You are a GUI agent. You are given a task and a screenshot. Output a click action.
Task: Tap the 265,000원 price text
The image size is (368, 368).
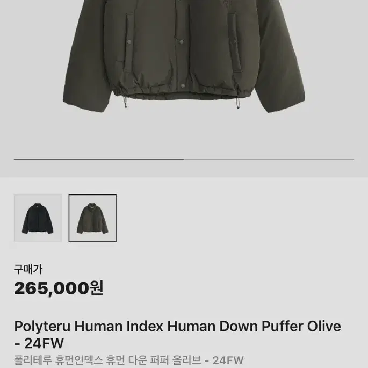pos(59,288)
